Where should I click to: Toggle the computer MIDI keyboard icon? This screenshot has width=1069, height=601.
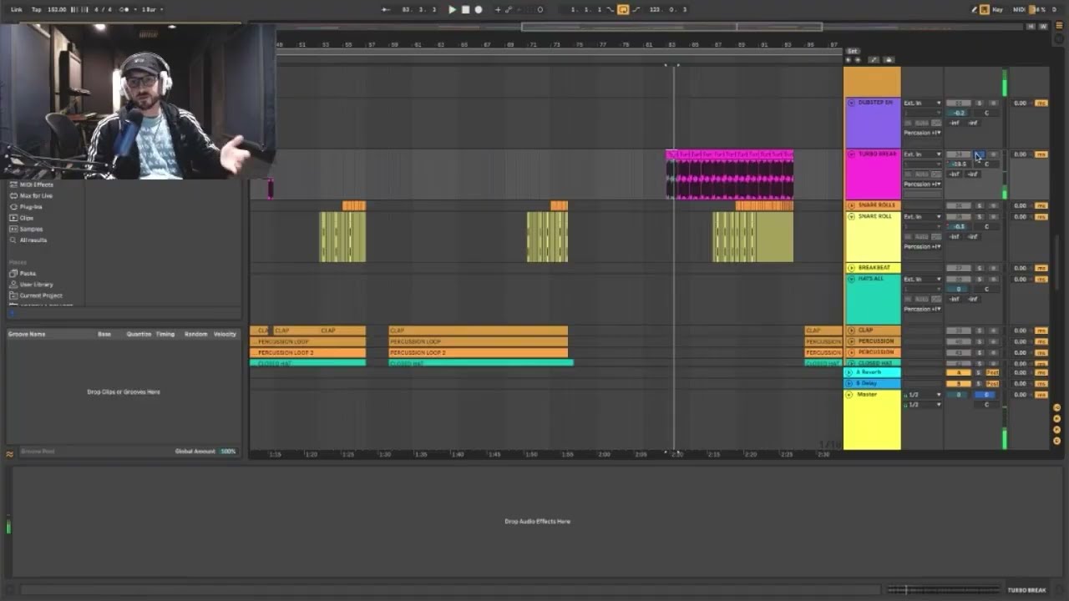[x=985, y=9]
